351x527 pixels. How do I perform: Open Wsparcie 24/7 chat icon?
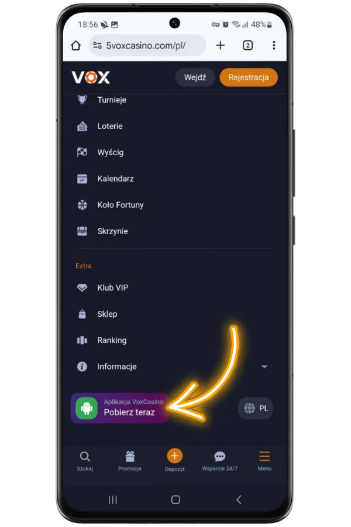[220, 456]
